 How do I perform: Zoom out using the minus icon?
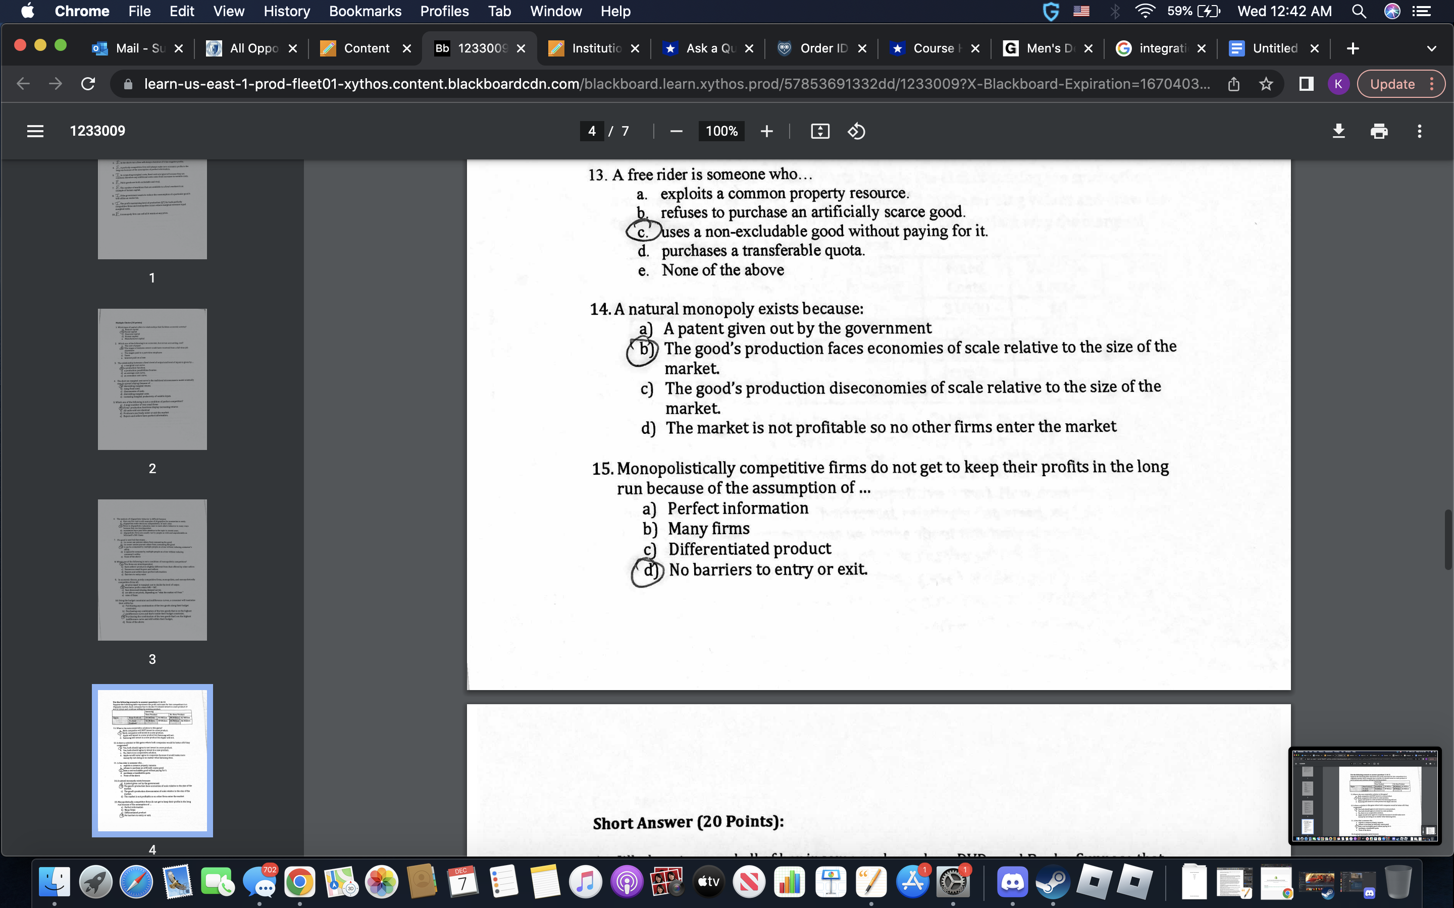pyautogui.click(x=676, y=131)
